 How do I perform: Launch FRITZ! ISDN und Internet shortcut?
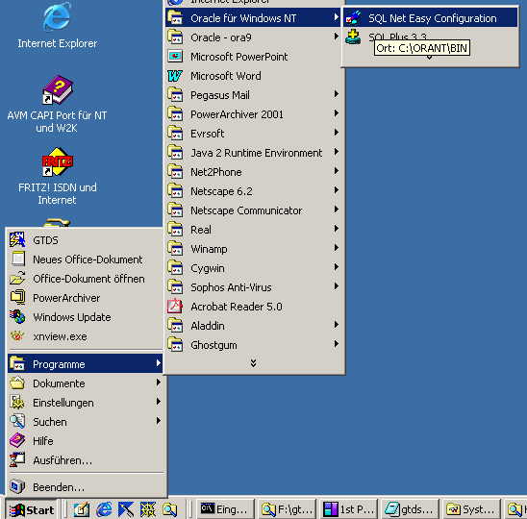point(57,161)
